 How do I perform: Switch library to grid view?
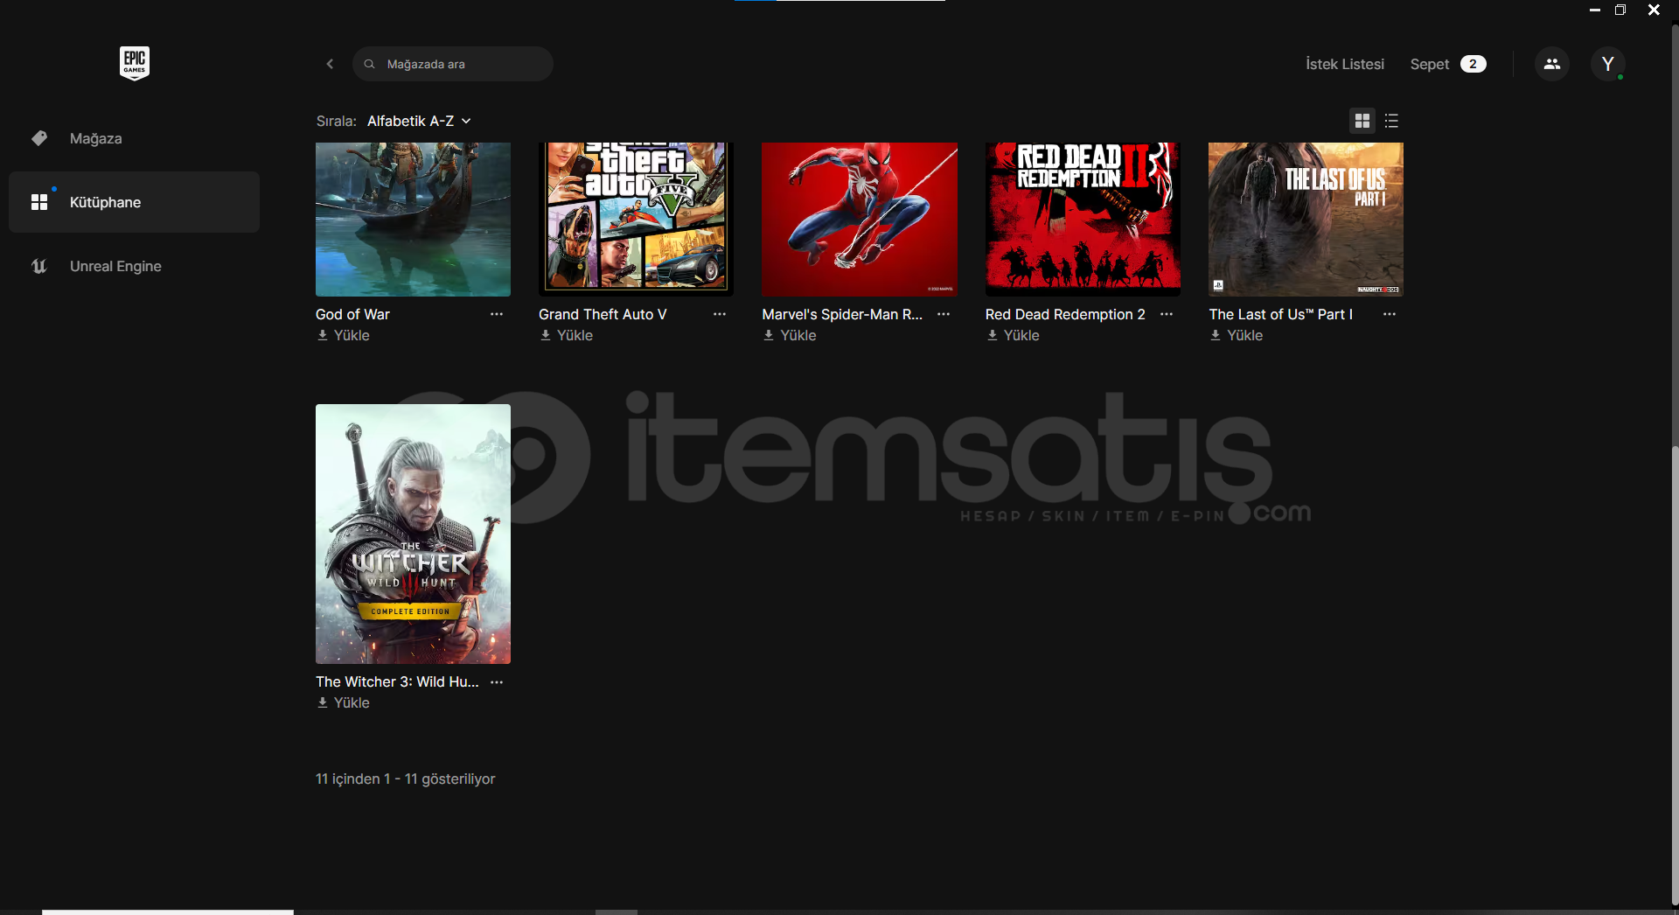(x=1362, y=121)
